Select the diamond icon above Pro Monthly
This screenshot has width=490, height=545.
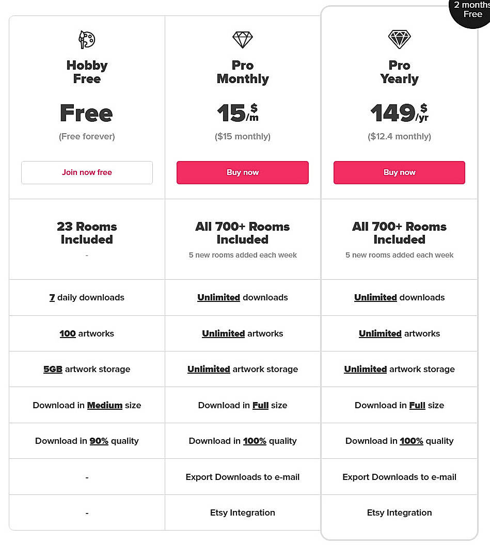[242, 39]
